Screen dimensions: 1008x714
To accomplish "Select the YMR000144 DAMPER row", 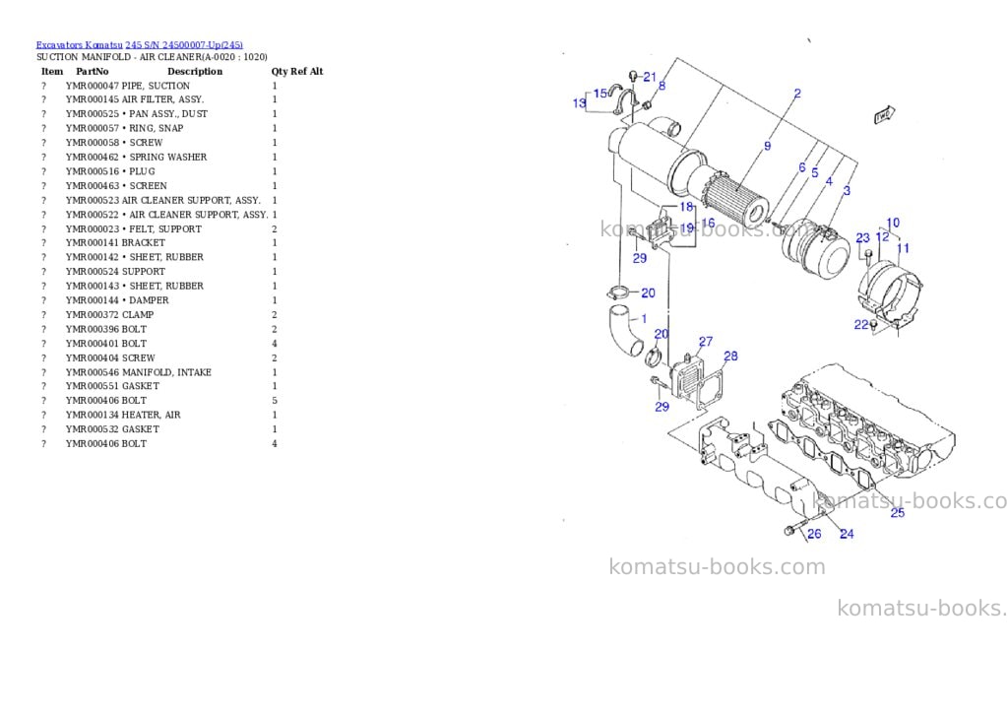I will 159,300.
